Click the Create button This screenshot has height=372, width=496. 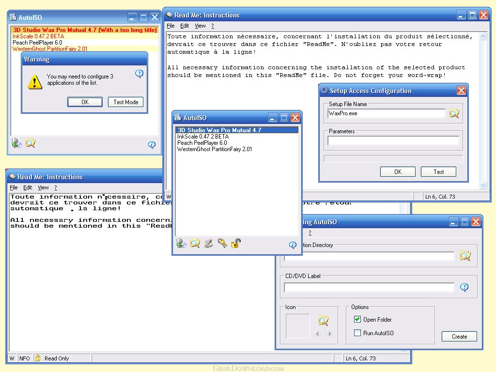pyautogui.click(x=459, y=337)
